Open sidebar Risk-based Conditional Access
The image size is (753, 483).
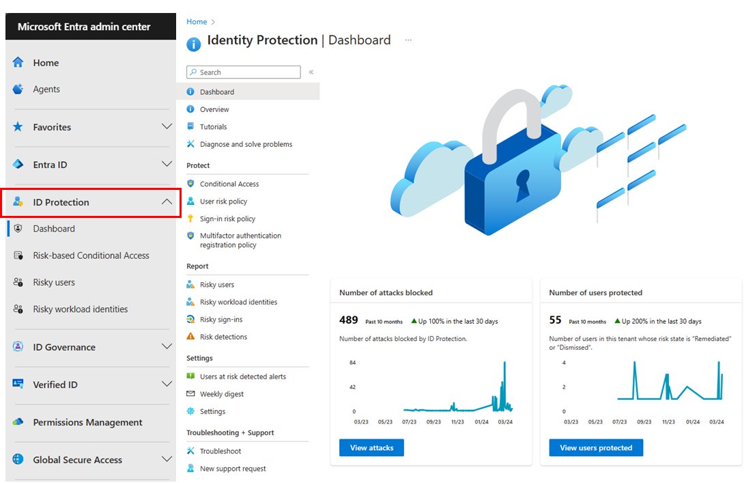tap(91, 256)
